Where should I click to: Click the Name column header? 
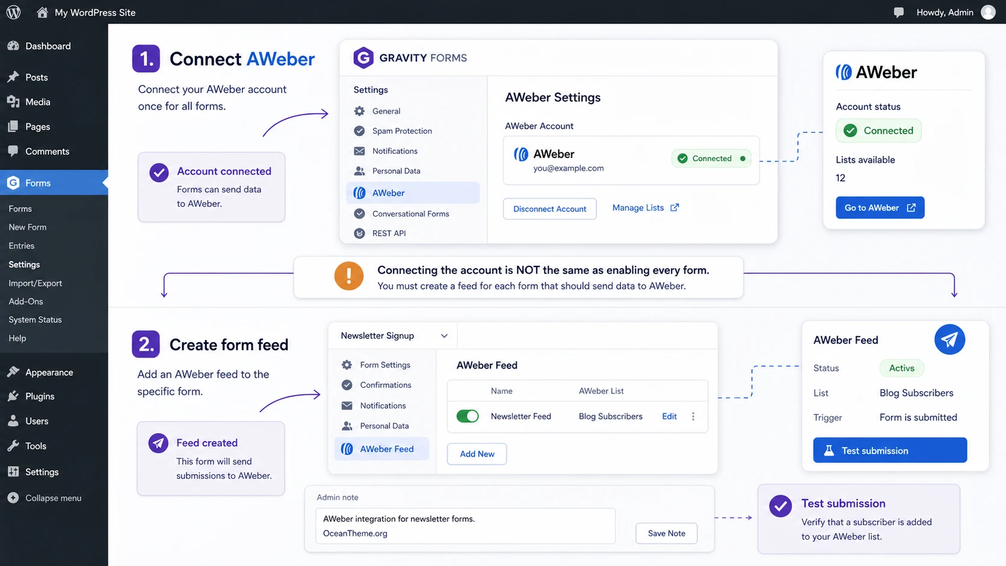pos(501,391)
